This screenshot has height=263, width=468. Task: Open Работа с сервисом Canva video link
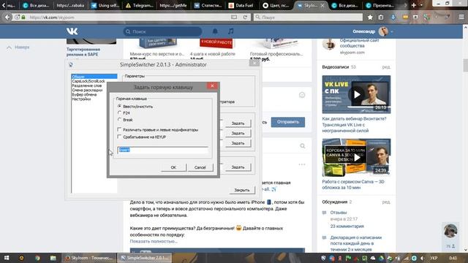click(353, 185)
